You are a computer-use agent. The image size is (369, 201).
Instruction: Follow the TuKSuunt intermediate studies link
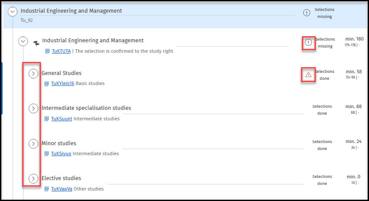pos(61,119)
